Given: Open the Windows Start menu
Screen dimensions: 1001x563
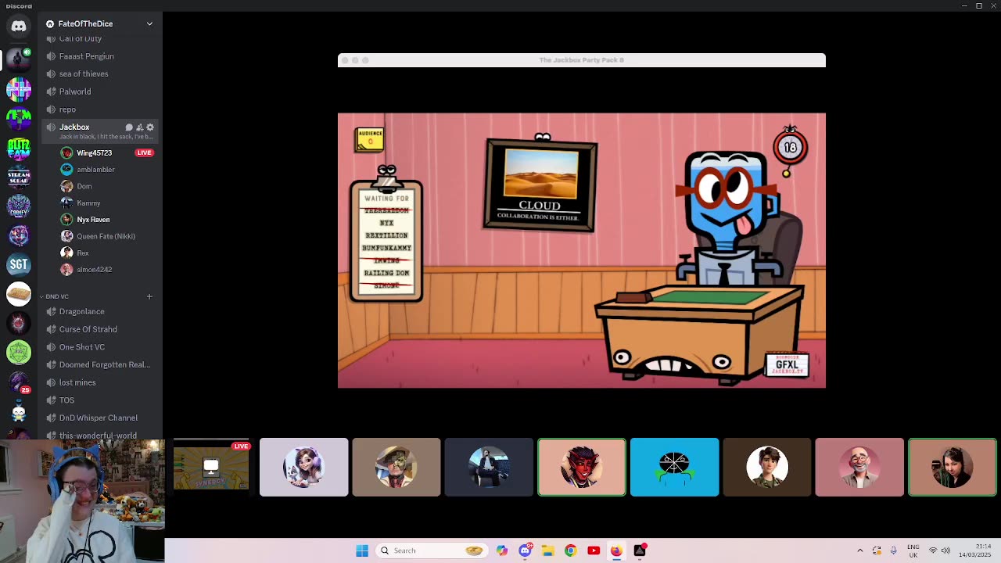Looking at the screenshot, I should point(362,550).
